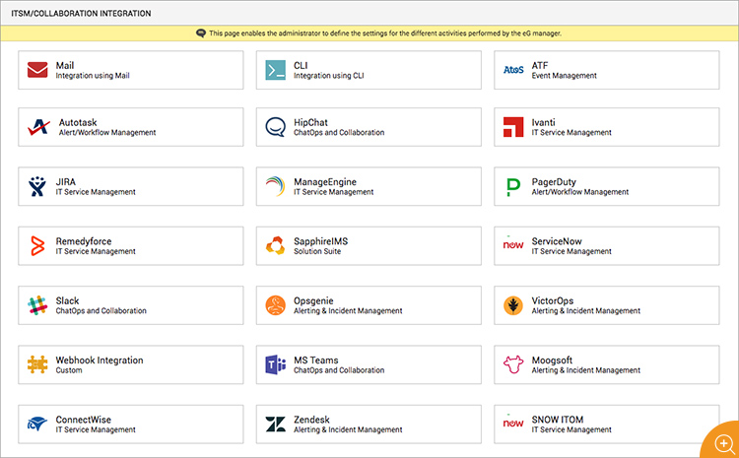Click the Slack hashtag logo icon
The width and height of the screenshot is (739, 458).
(37, 305)
